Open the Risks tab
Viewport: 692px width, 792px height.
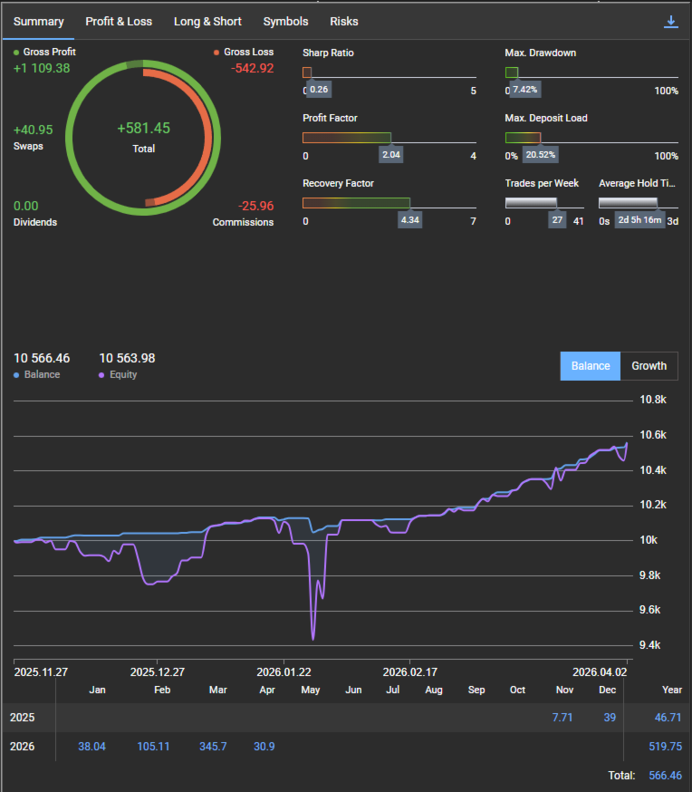pos(344,21)
